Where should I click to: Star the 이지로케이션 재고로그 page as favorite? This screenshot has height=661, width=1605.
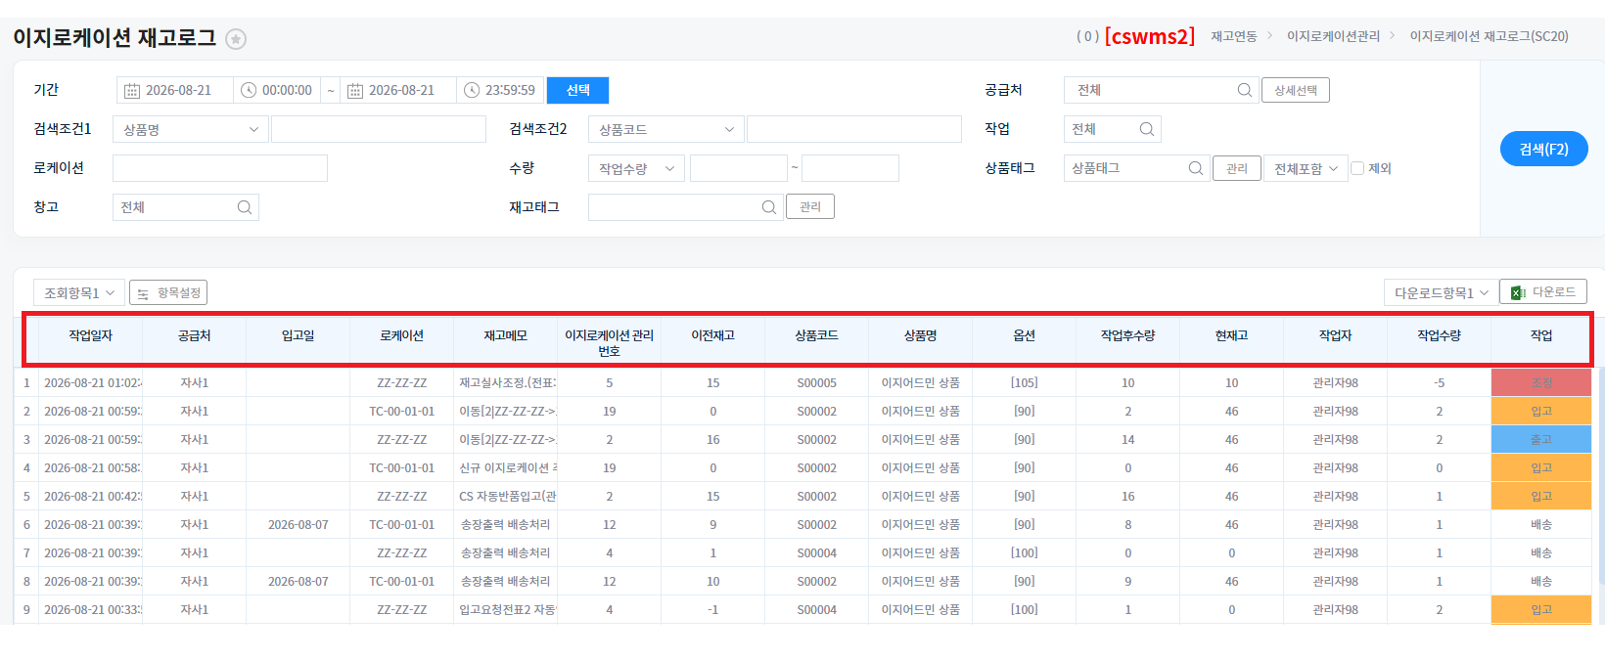click(236, 39)
